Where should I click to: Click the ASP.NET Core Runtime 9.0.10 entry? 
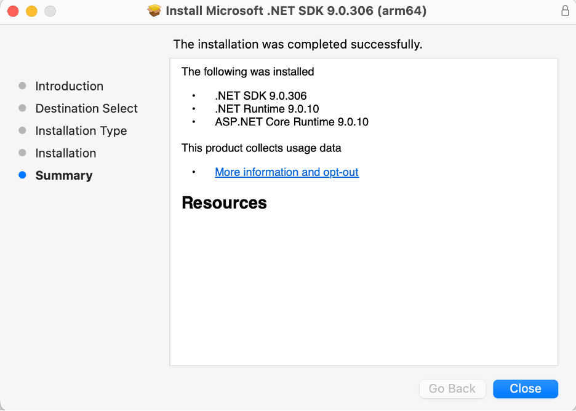click(x=291, y=122)
